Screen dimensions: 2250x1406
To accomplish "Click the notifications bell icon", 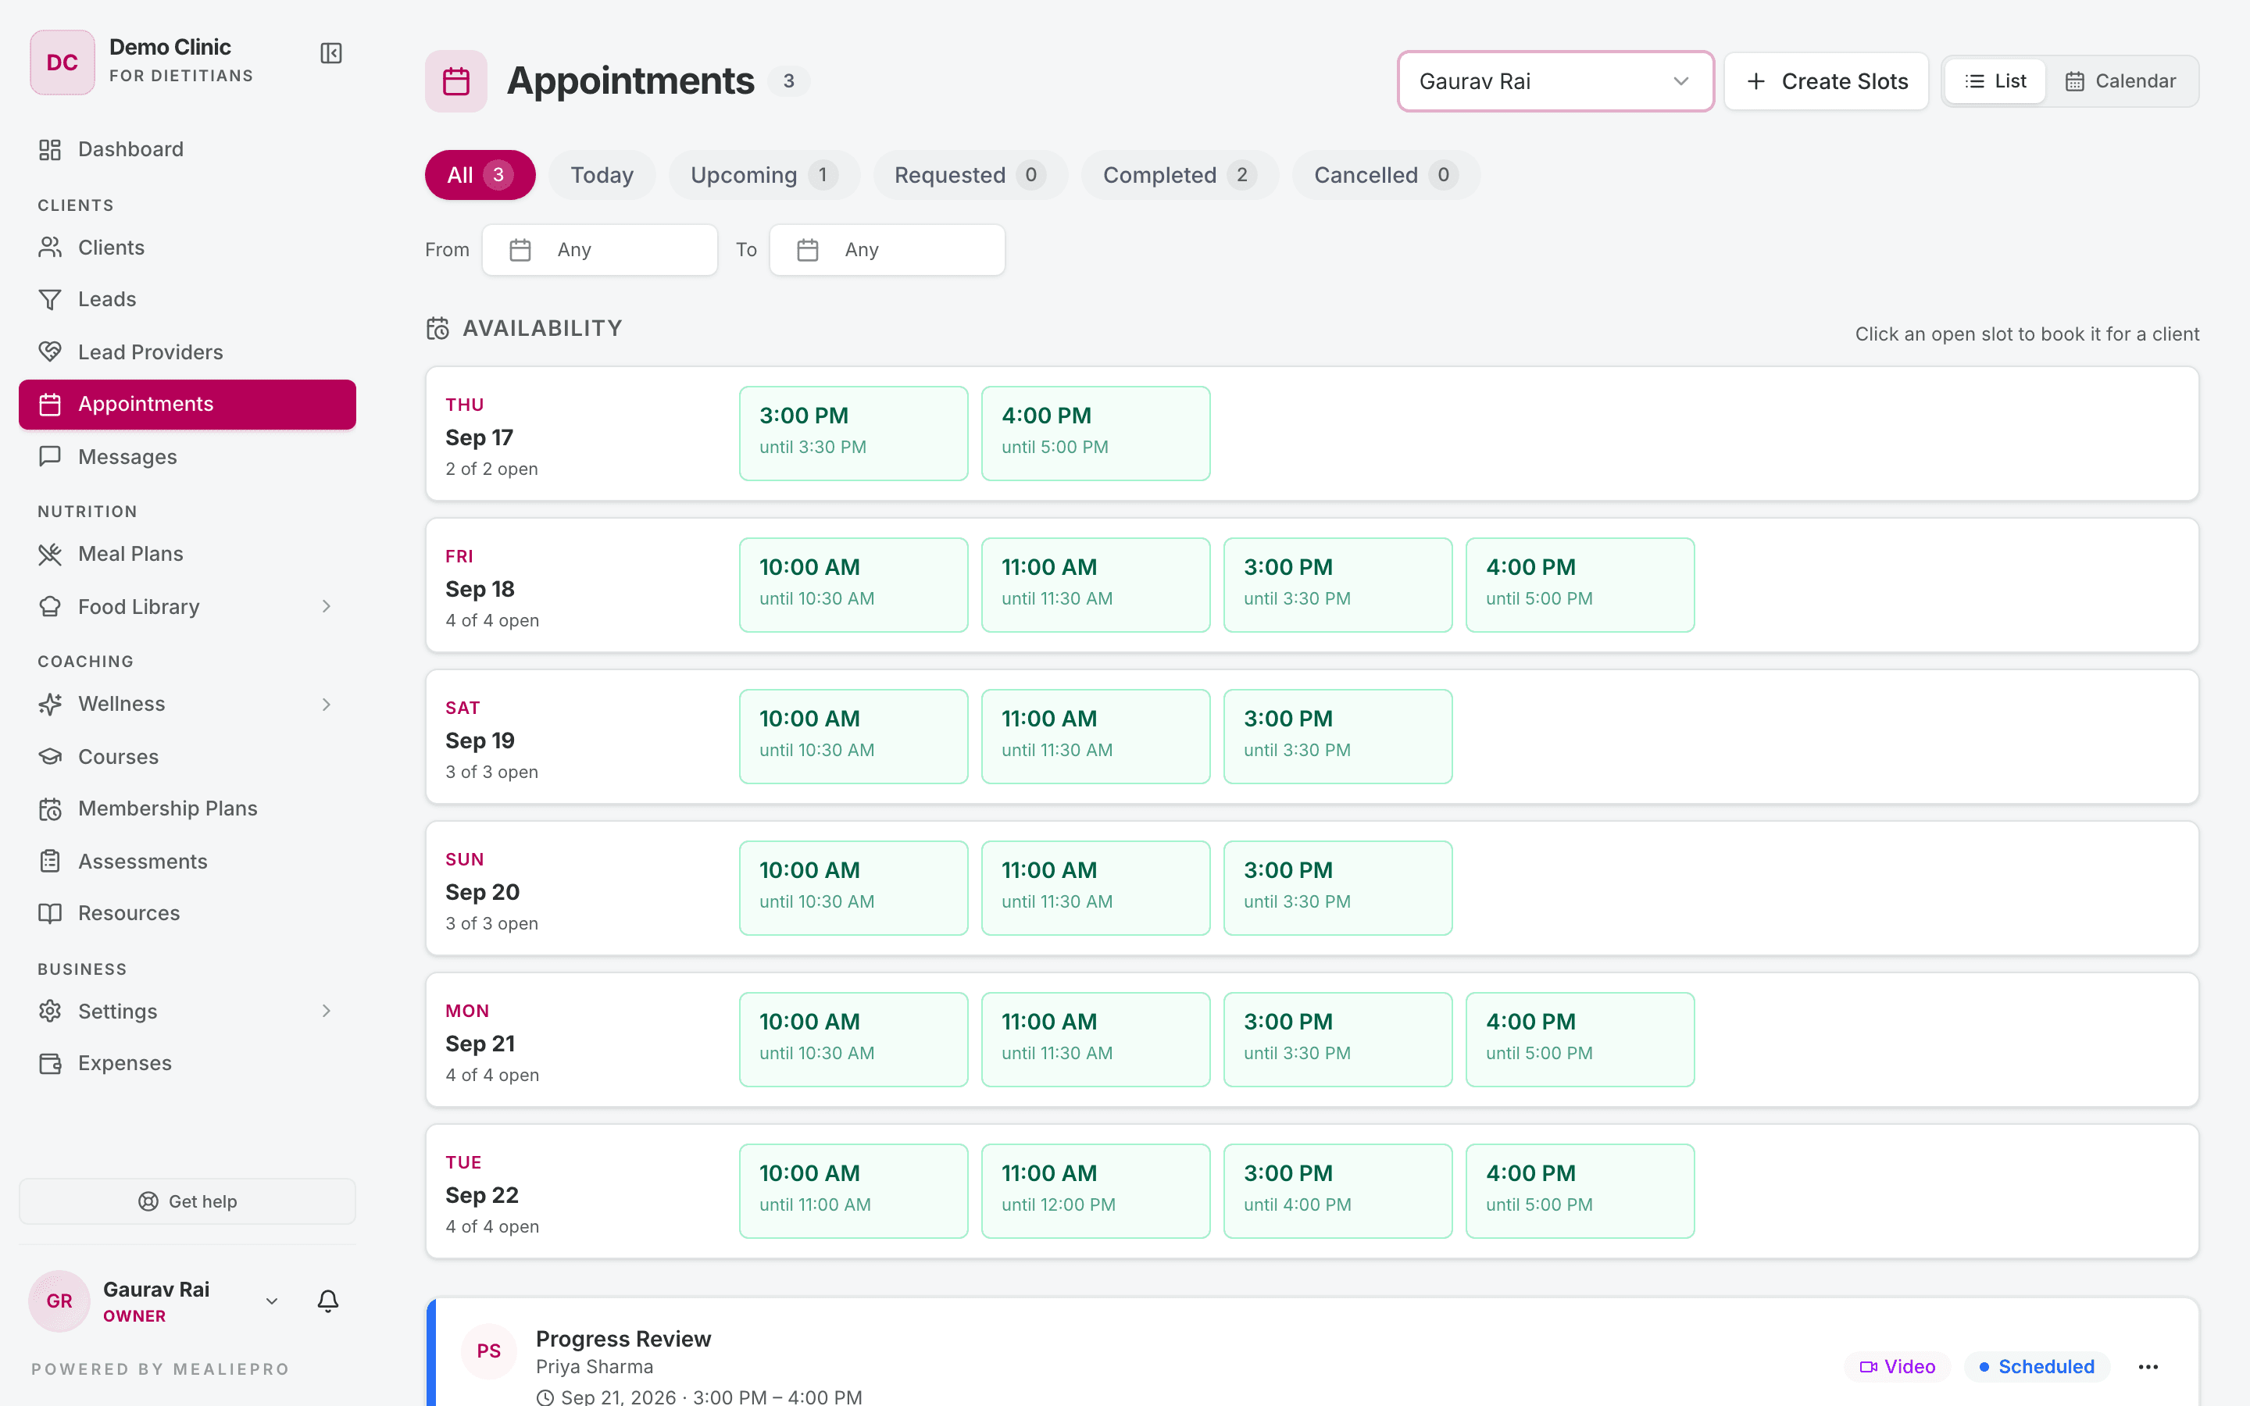I will tap(327, 1300).
